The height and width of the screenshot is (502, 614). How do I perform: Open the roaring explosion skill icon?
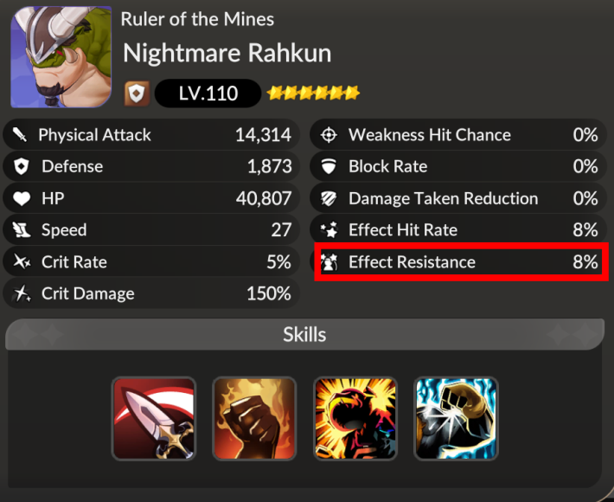(x=355, y=419)
